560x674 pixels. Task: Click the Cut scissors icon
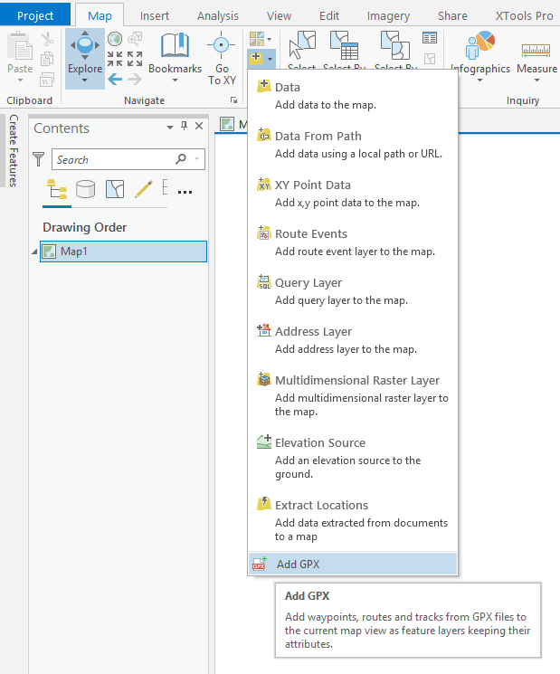click(47, 39)
